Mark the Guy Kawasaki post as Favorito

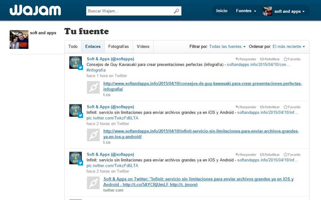(292, 59)
